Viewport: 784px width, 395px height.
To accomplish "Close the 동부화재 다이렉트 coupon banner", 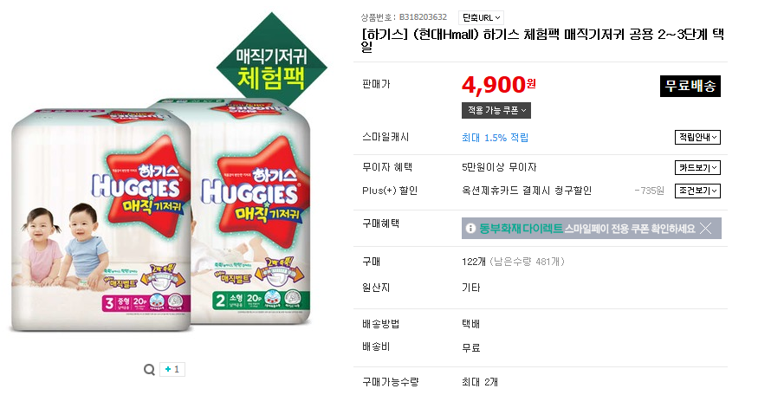I will click(x=706, y=229).
